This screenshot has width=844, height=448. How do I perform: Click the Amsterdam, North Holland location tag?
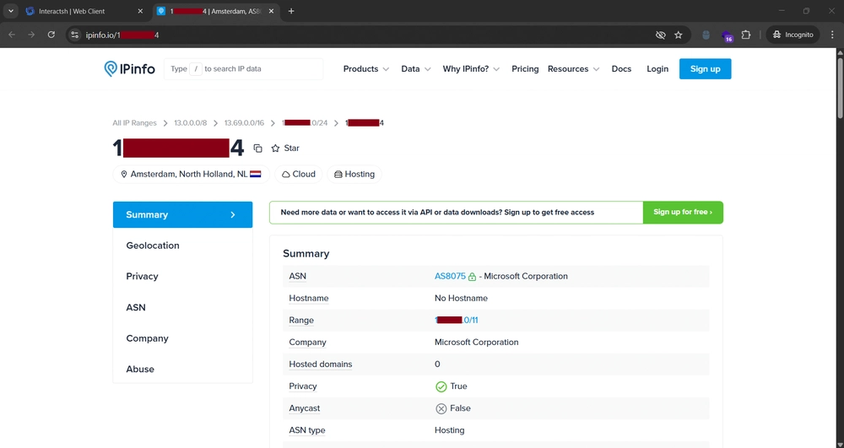(191, 175)
